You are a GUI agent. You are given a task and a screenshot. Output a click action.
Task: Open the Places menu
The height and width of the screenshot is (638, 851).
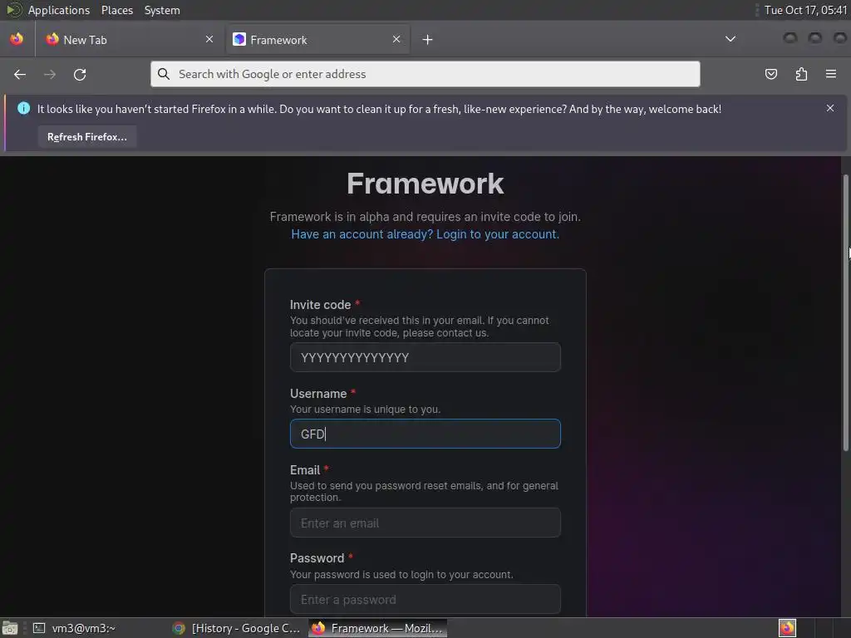[116, 10]
